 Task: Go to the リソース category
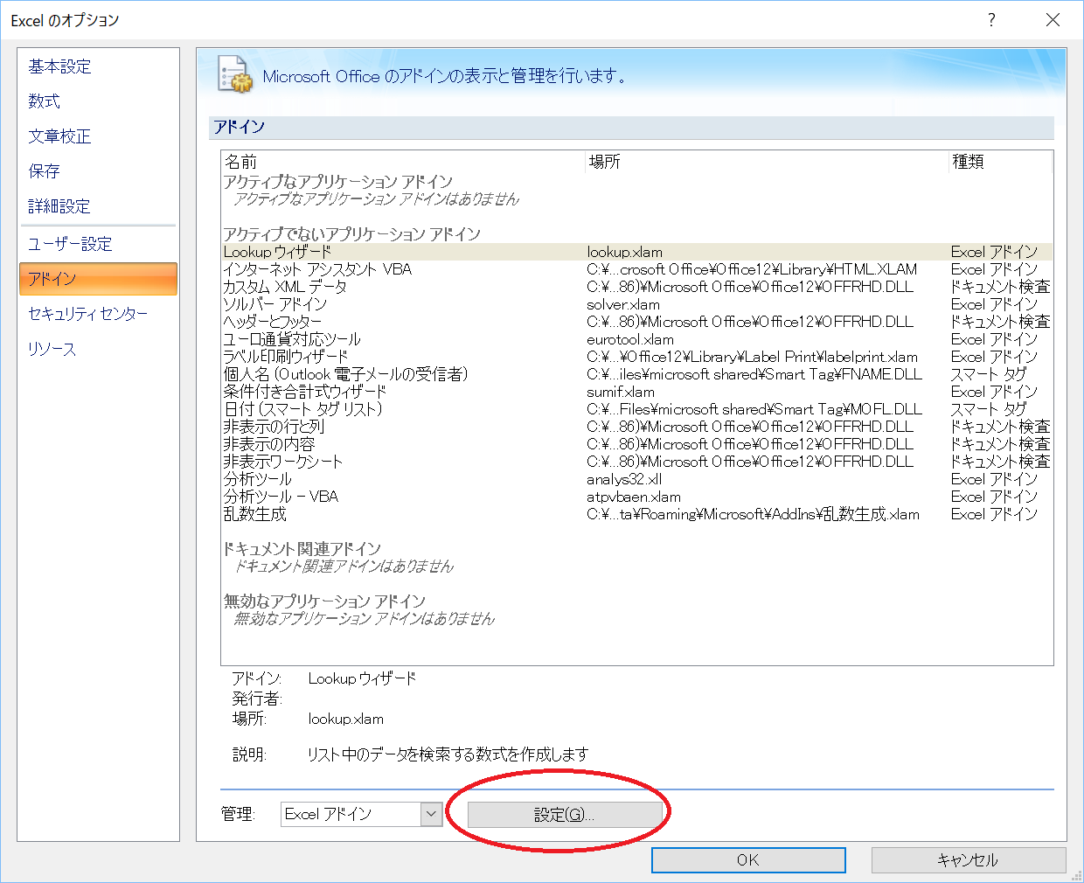tap(97, 349)
